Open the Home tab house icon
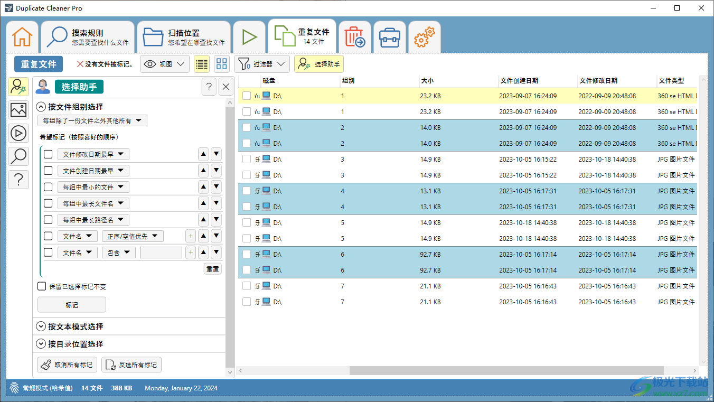Viewport: 714px width, 402px height. click(22, 37)
